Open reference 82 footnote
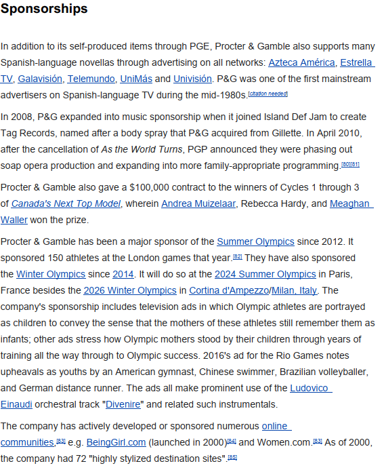This screenshot has height=470, width=384. click(x=237, y=256)
